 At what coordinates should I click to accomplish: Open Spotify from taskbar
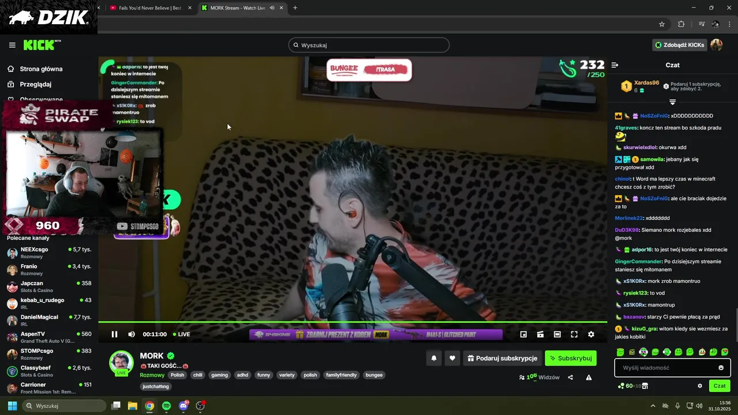click(x=166, y=406)
